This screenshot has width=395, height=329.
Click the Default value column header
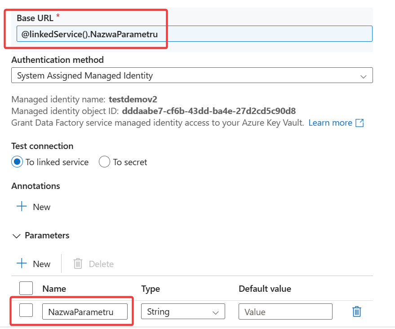265,289
